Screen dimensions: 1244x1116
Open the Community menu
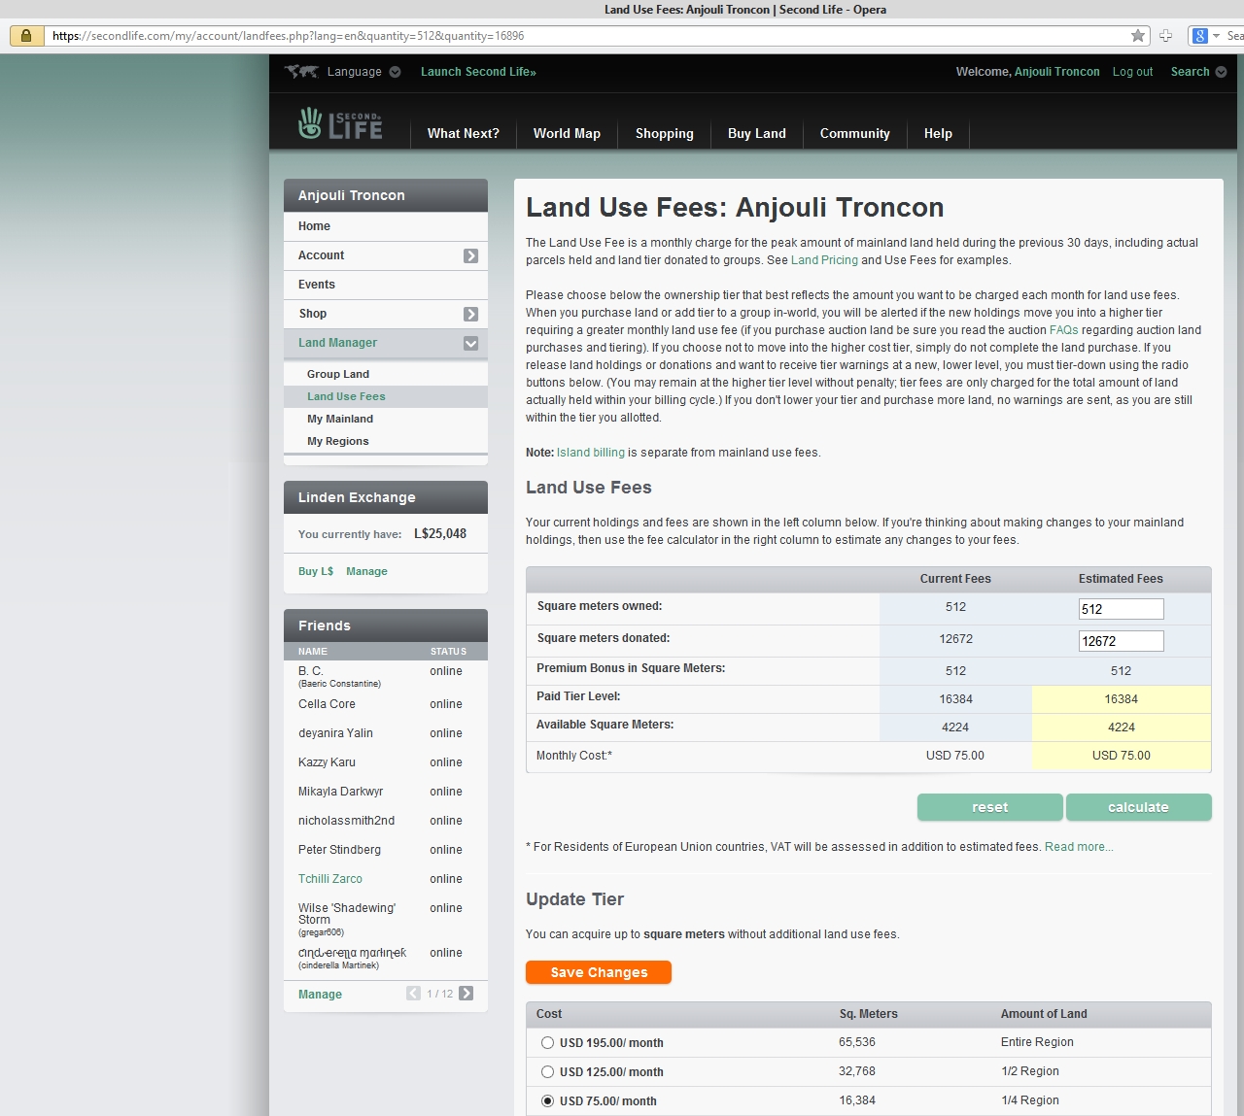[855, 134]
